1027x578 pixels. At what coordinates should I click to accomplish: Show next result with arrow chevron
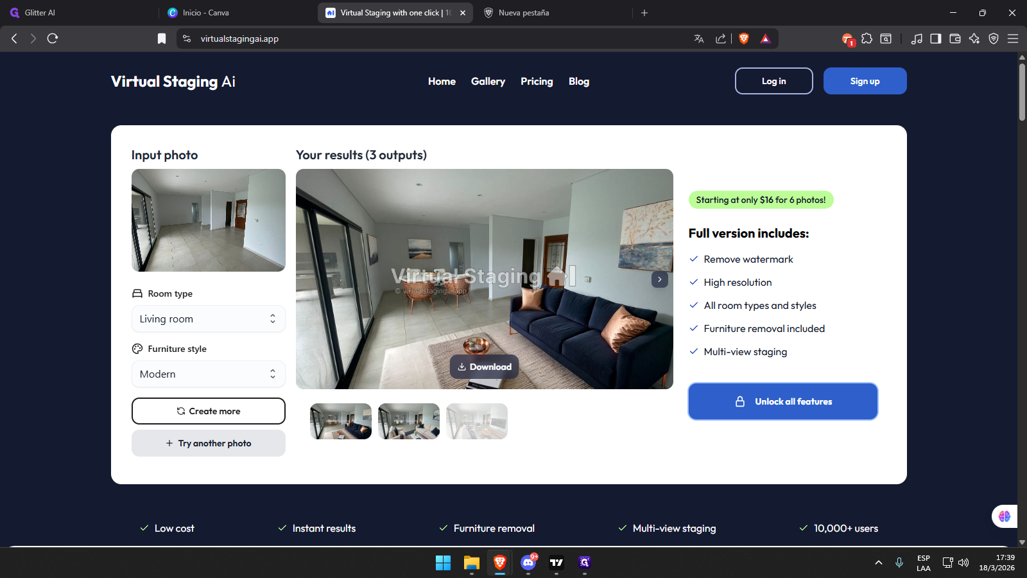click(x=659, y=279)
